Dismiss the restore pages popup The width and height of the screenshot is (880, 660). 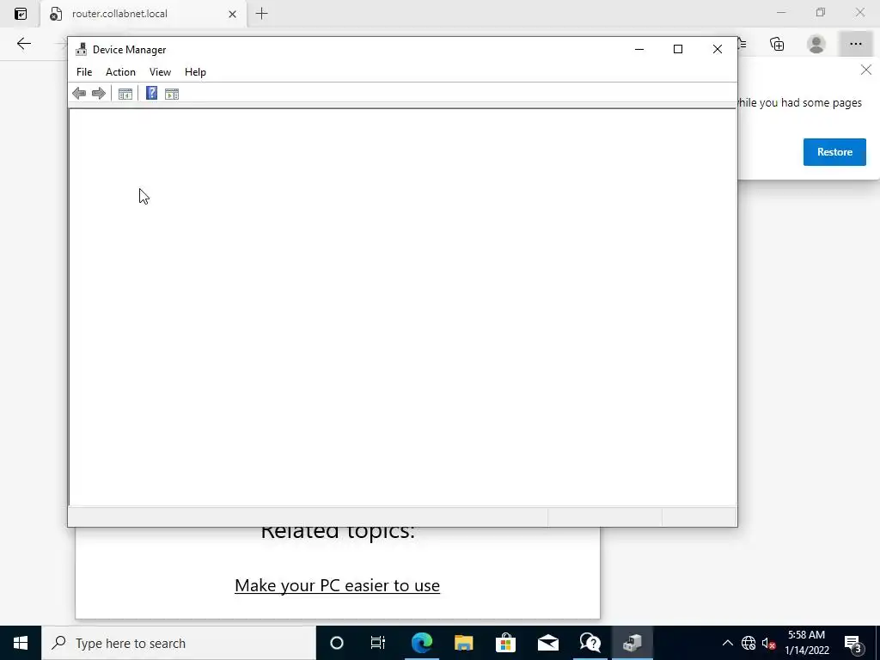(866, 70)
